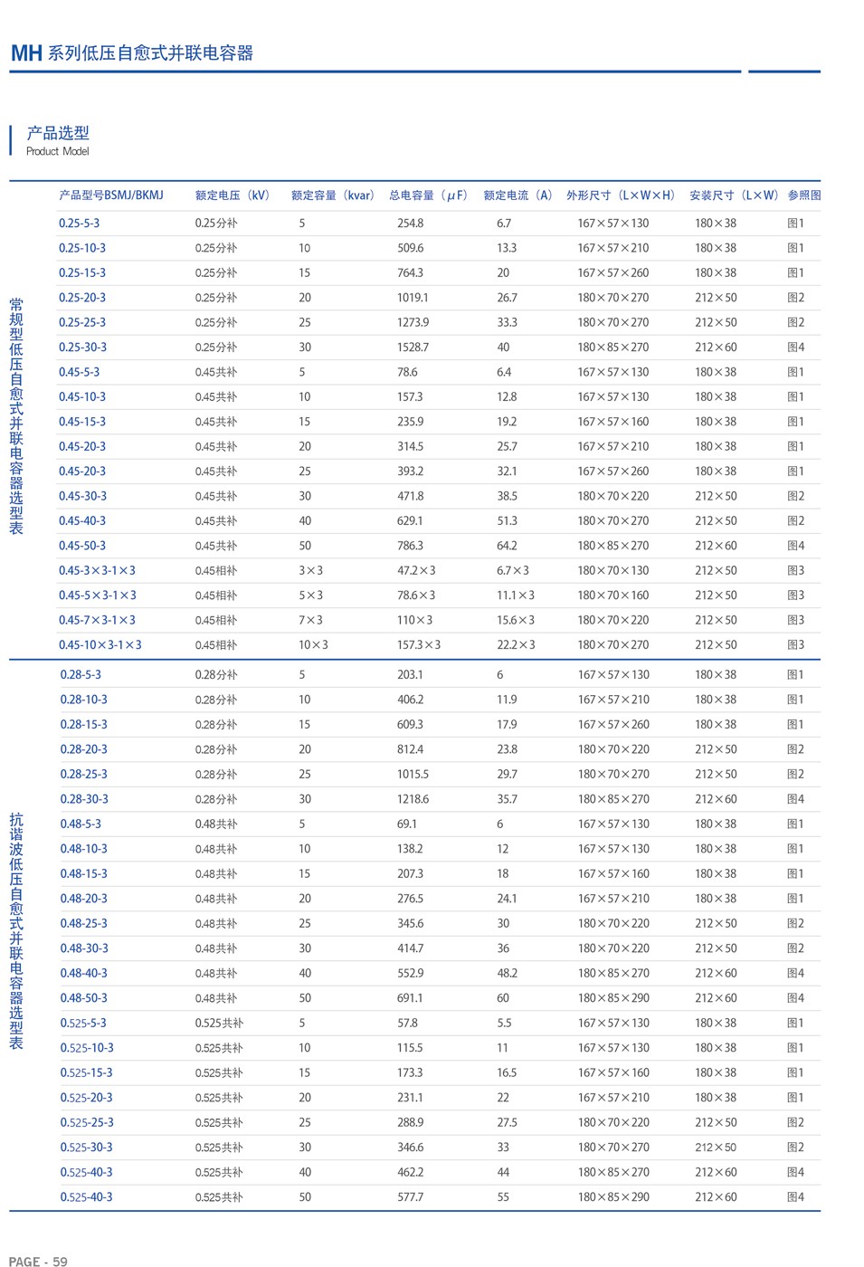
Task: Click product model 0.25-30-3
Action: [82, 348]
